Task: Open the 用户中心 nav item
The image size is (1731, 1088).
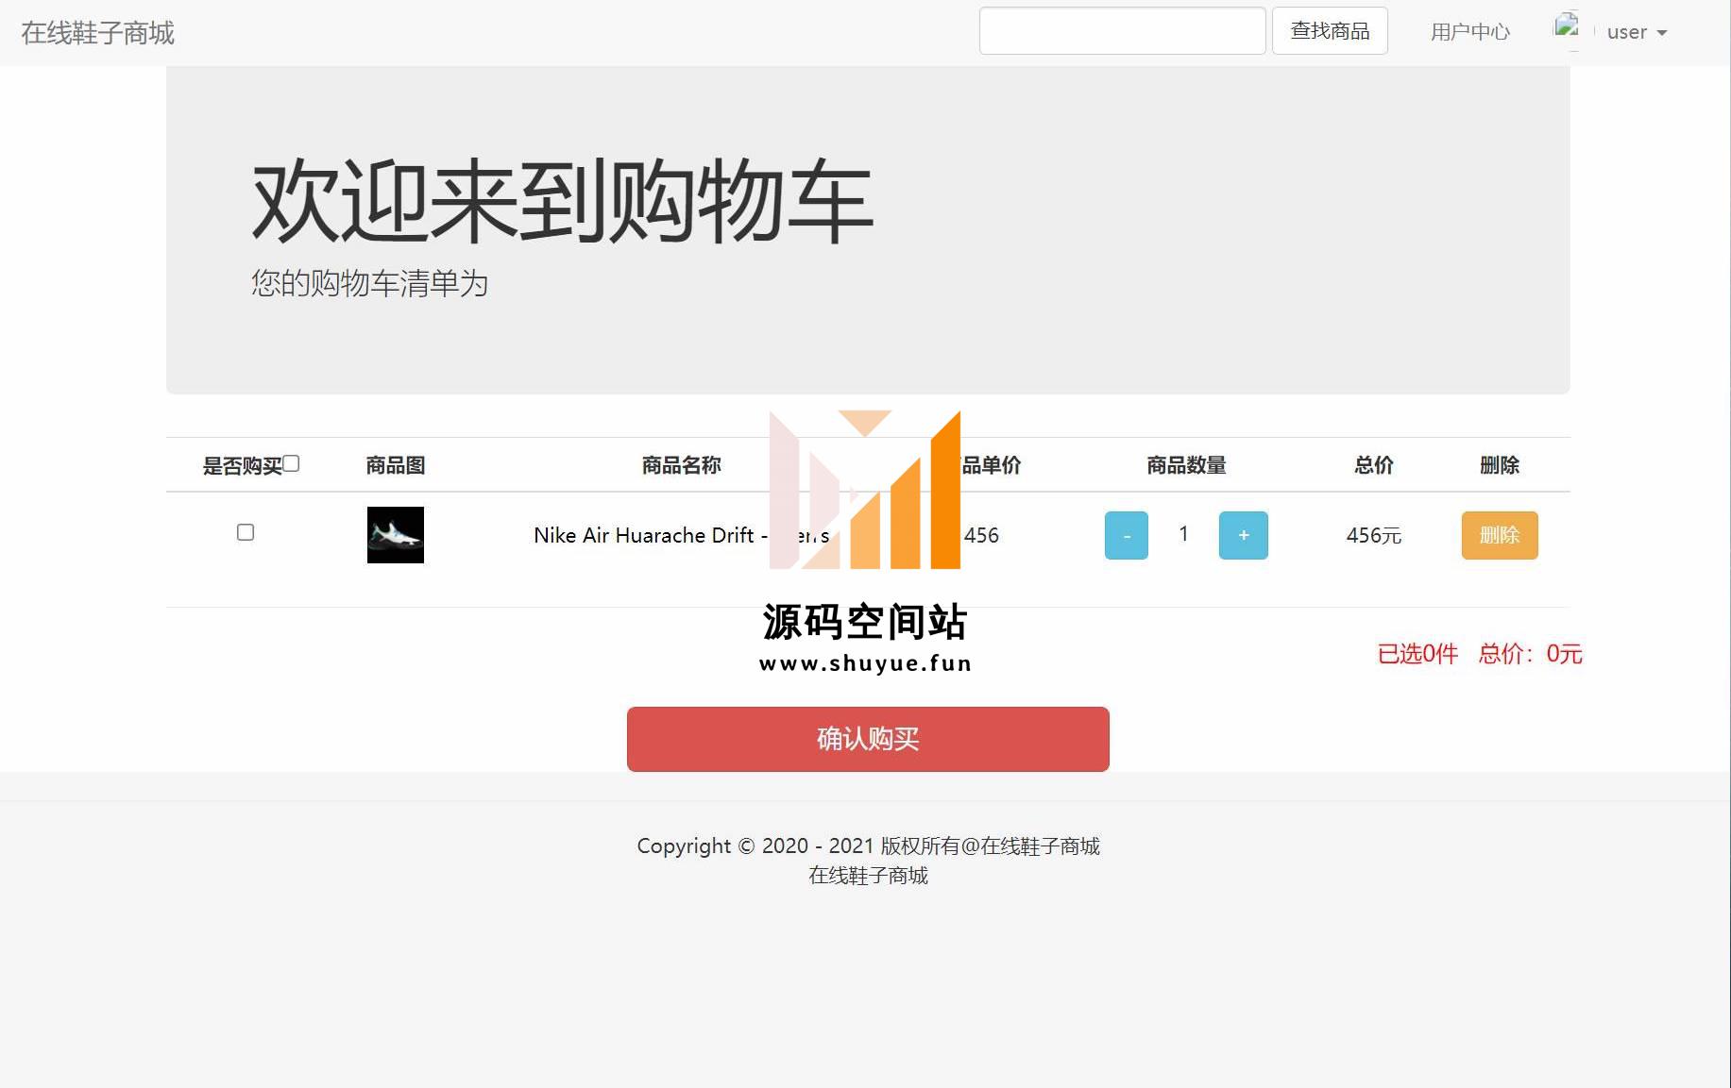Action: pyautogui.click(x=1469, y=32)
